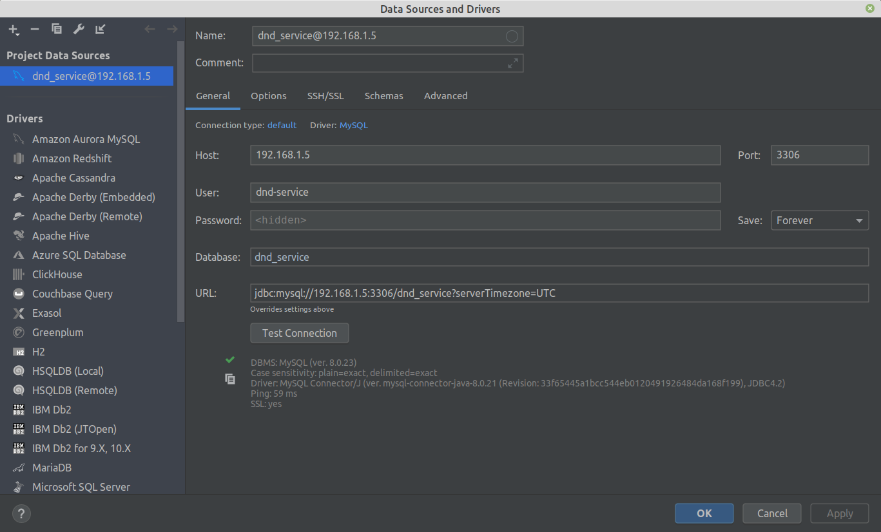Image resolution: width=881 pixels, height=532 pixels.
Task: Expand the Comment field
Action: pos(513,63)
